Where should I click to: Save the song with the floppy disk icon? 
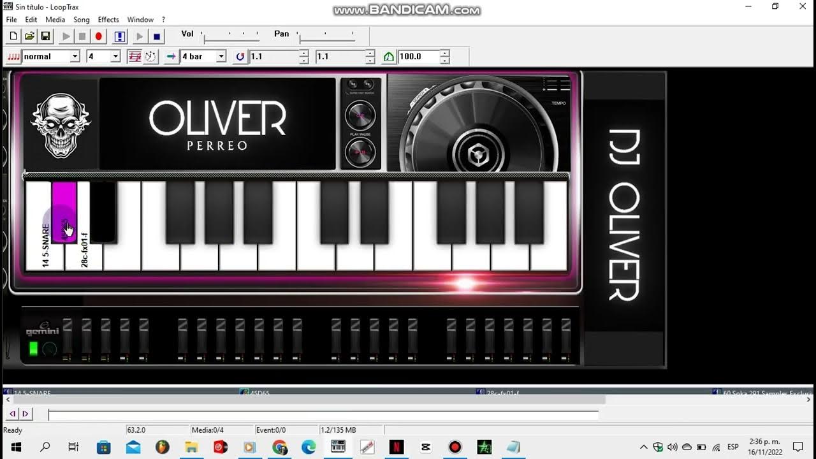pyautogui.click(x=45, y=36)
